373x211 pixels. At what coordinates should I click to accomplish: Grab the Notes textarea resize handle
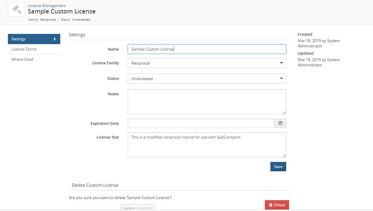coord(284,112)
